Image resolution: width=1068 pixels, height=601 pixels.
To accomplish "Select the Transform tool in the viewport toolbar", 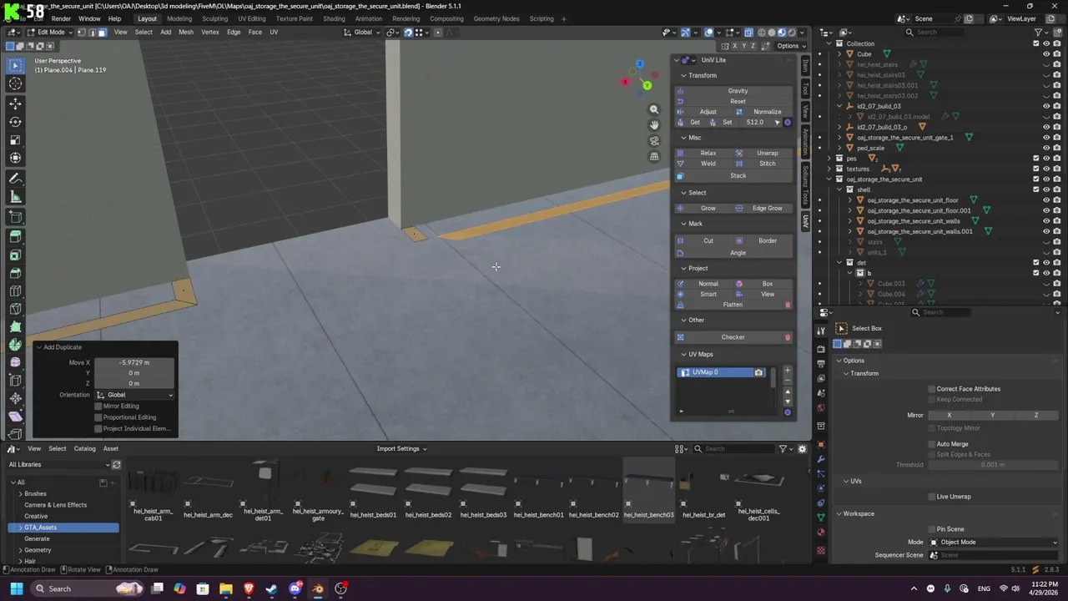I will click(x=15, y=159).
